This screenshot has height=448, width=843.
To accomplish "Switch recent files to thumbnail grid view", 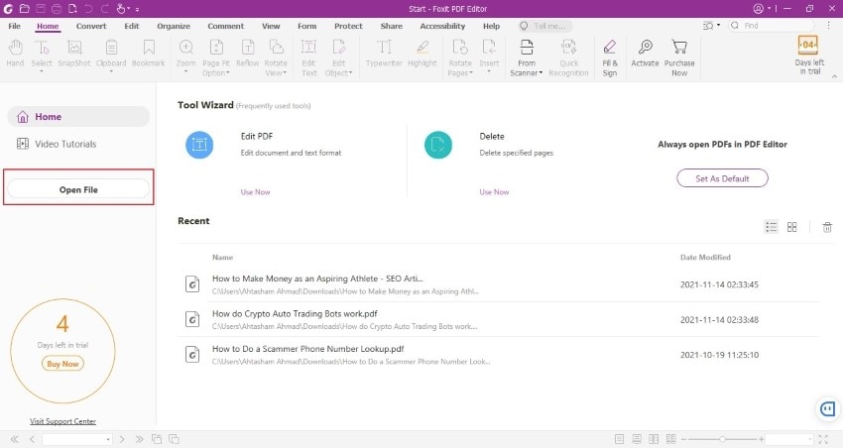I will (792, 227).
